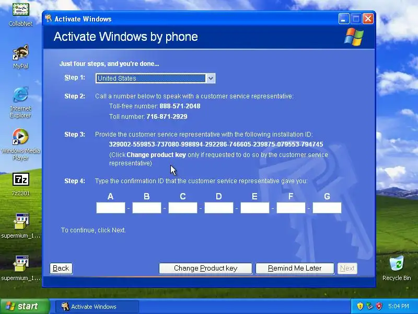Screen dimensions: 418x314
Task: Click the Back button
Action: [61, 268]
